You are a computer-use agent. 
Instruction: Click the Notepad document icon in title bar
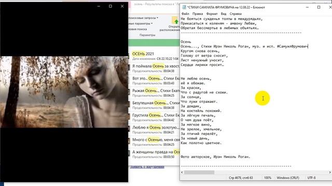pyautogui.click(x=184, y=7)
